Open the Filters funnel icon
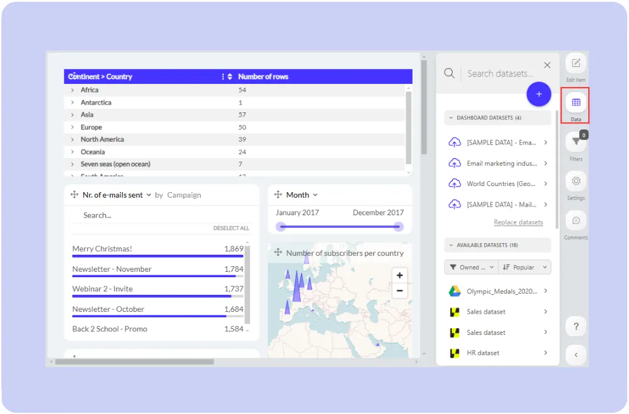This screenshot has width=629, height=414. pos(575,142)
